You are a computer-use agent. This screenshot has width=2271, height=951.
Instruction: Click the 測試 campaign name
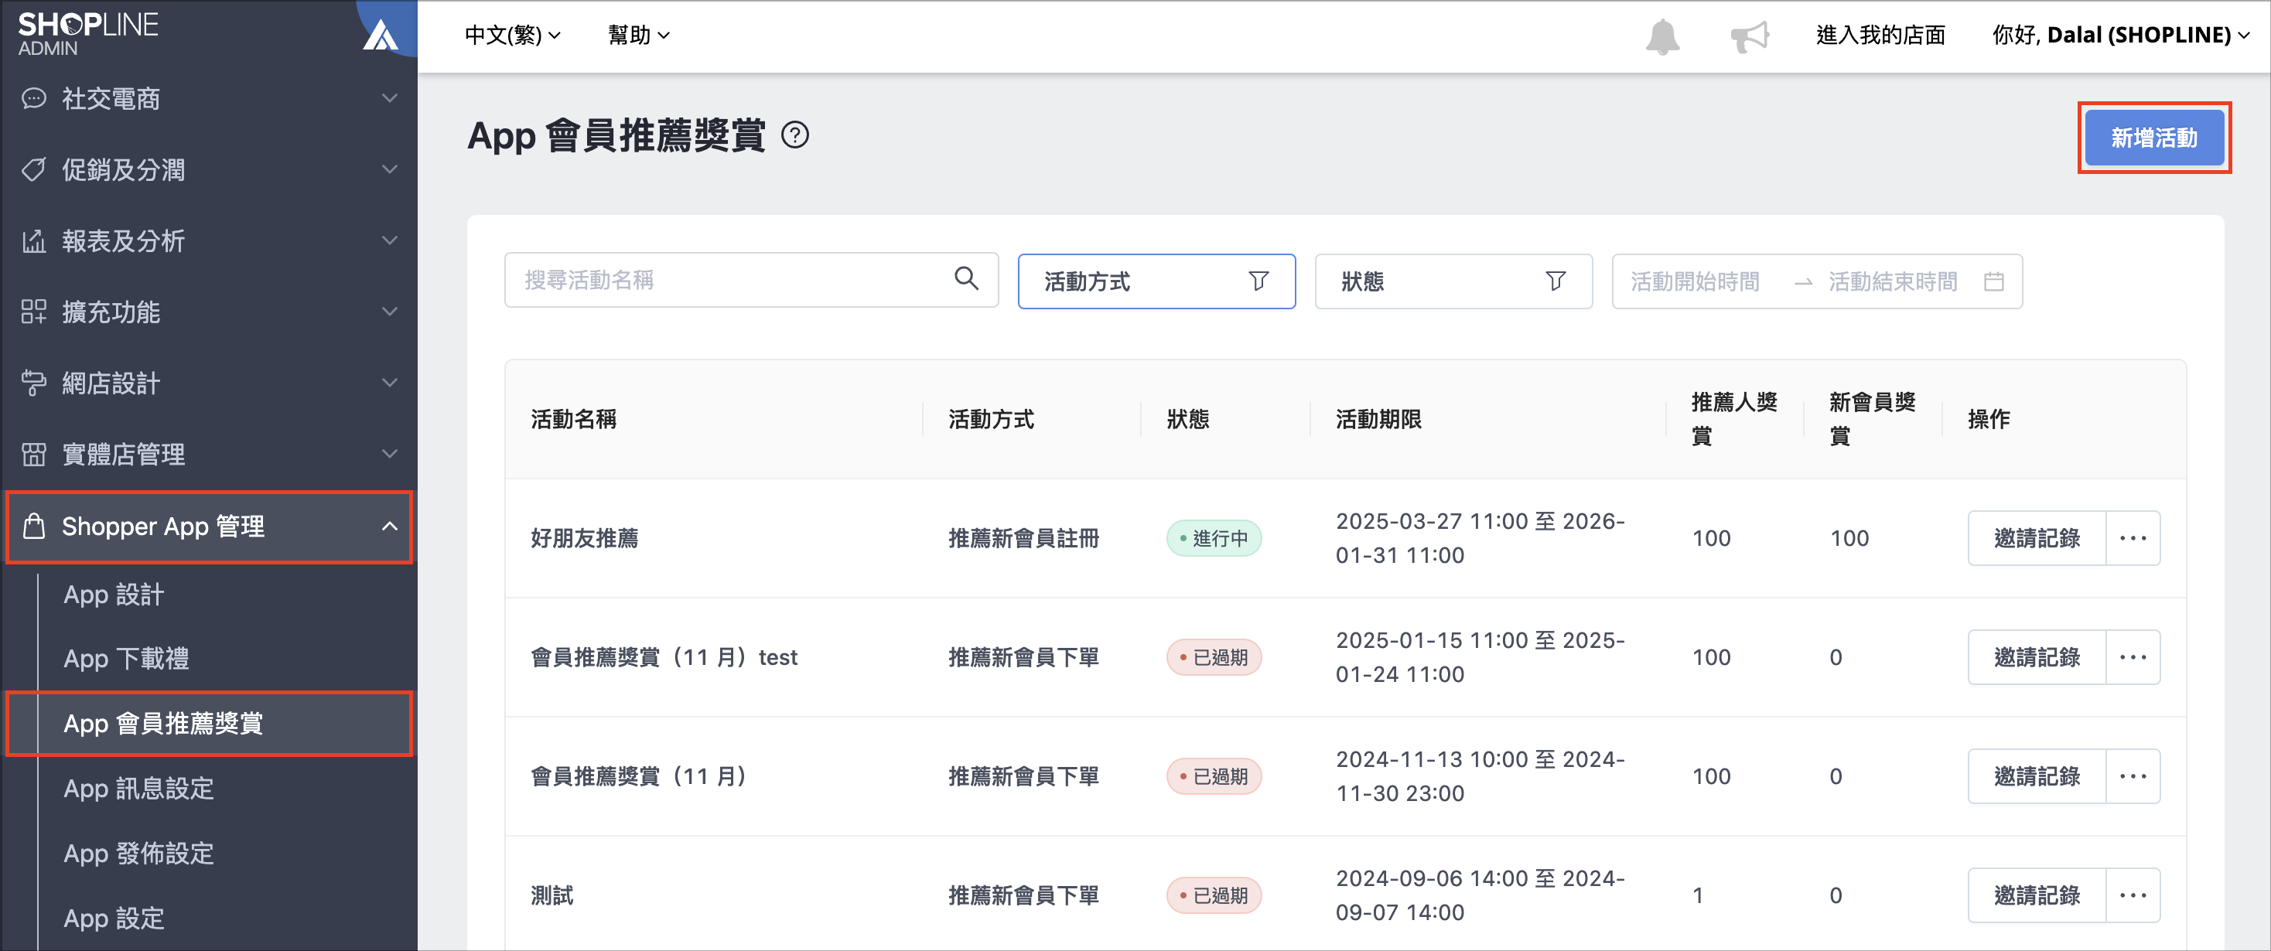click(x=552, y=895)
